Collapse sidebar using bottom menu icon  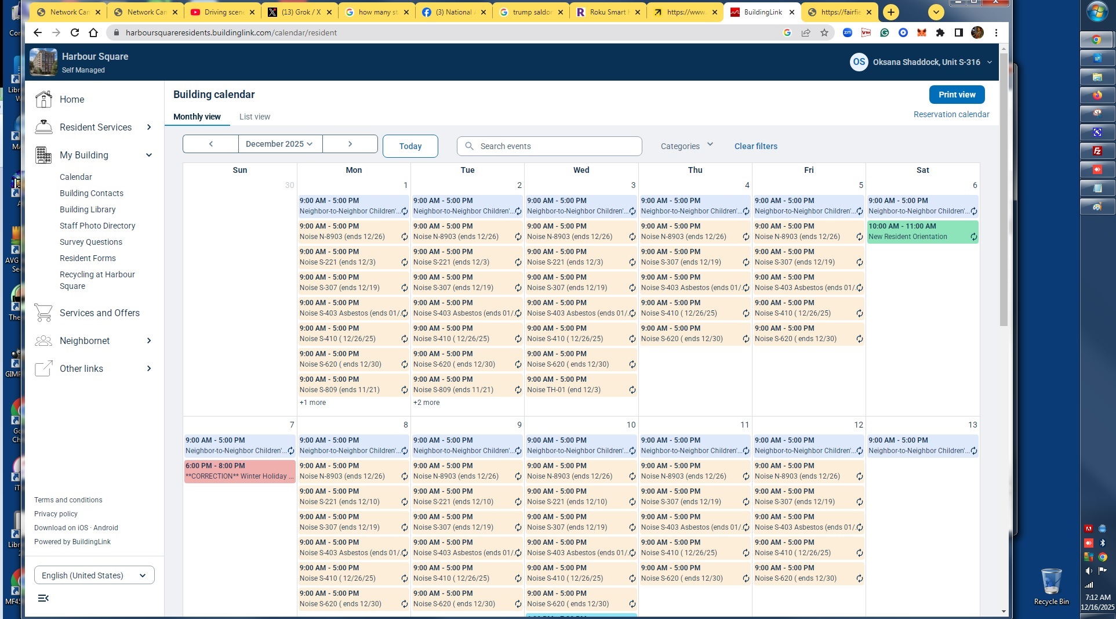point(43,598)
